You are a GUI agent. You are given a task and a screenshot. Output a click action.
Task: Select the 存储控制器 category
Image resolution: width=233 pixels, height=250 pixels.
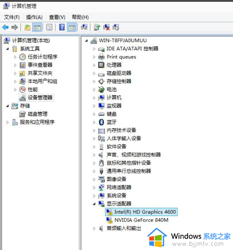point(119,81)
